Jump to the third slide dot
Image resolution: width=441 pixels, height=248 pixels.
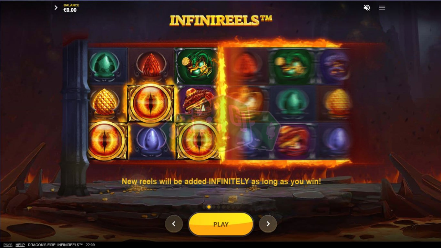pyautogui.click(x=214, y=207)
